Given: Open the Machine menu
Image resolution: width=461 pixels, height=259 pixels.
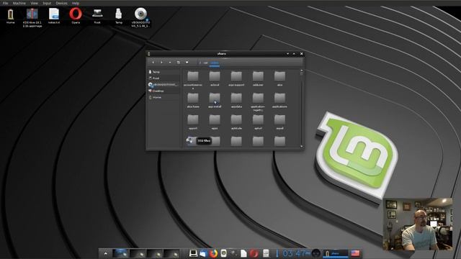Looking at the screenshot, I should pyautogui.click(x=19, y=3).
